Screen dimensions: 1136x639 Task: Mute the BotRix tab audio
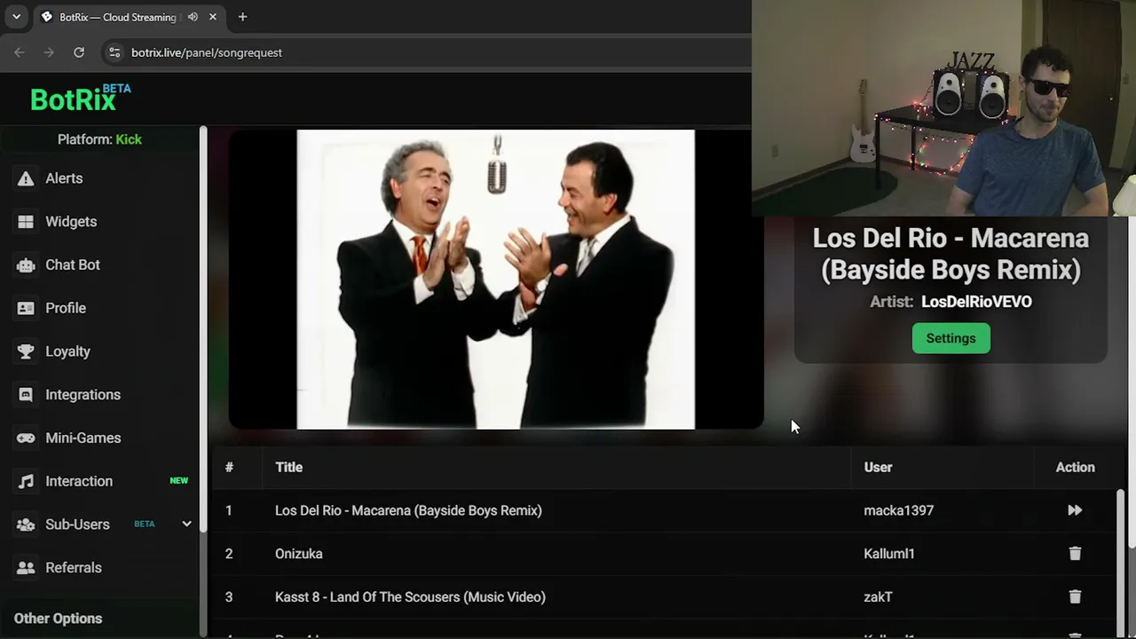pos(193,17)
